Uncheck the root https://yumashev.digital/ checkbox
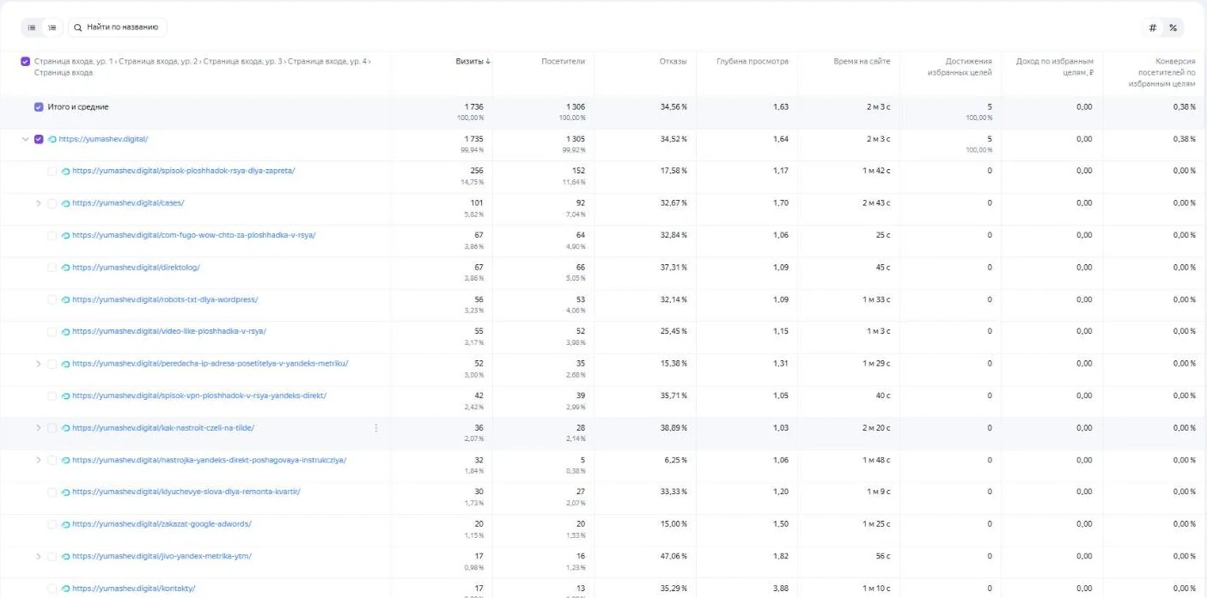Image resolution: width=1207 pixels, height=598 pixels. [39, 139]
